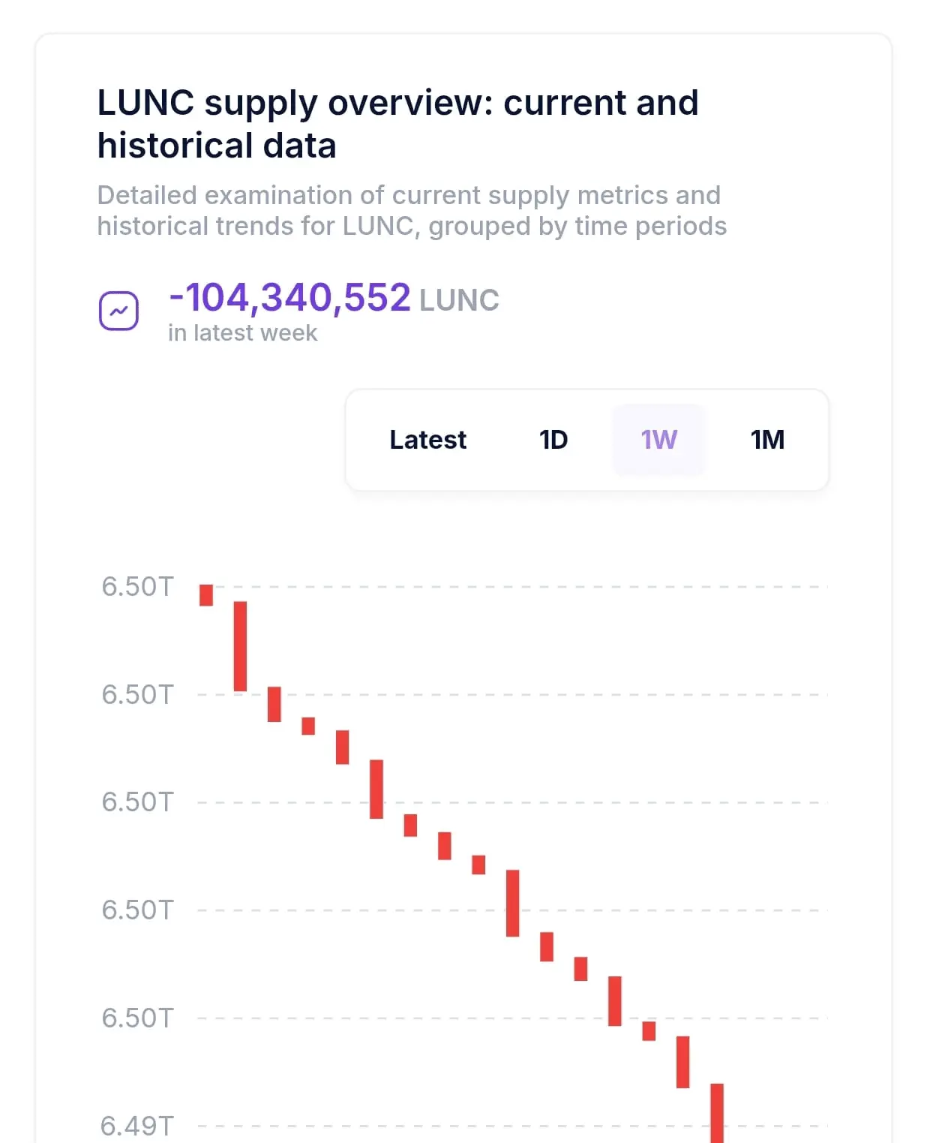Click the fourth small red candle
927x1143 pixels.
tap(308, 726)
